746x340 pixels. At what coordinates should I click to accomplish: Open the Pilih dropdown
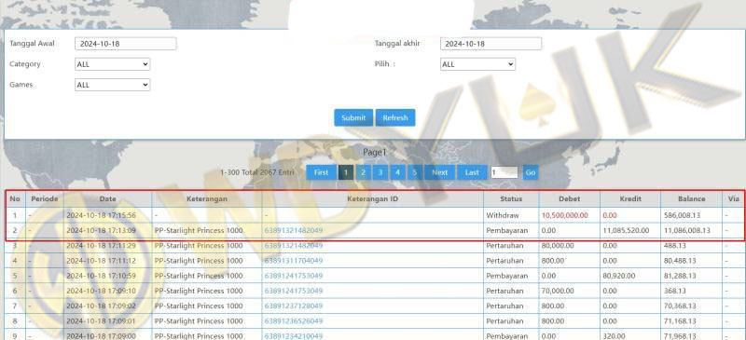click(477, 64)
